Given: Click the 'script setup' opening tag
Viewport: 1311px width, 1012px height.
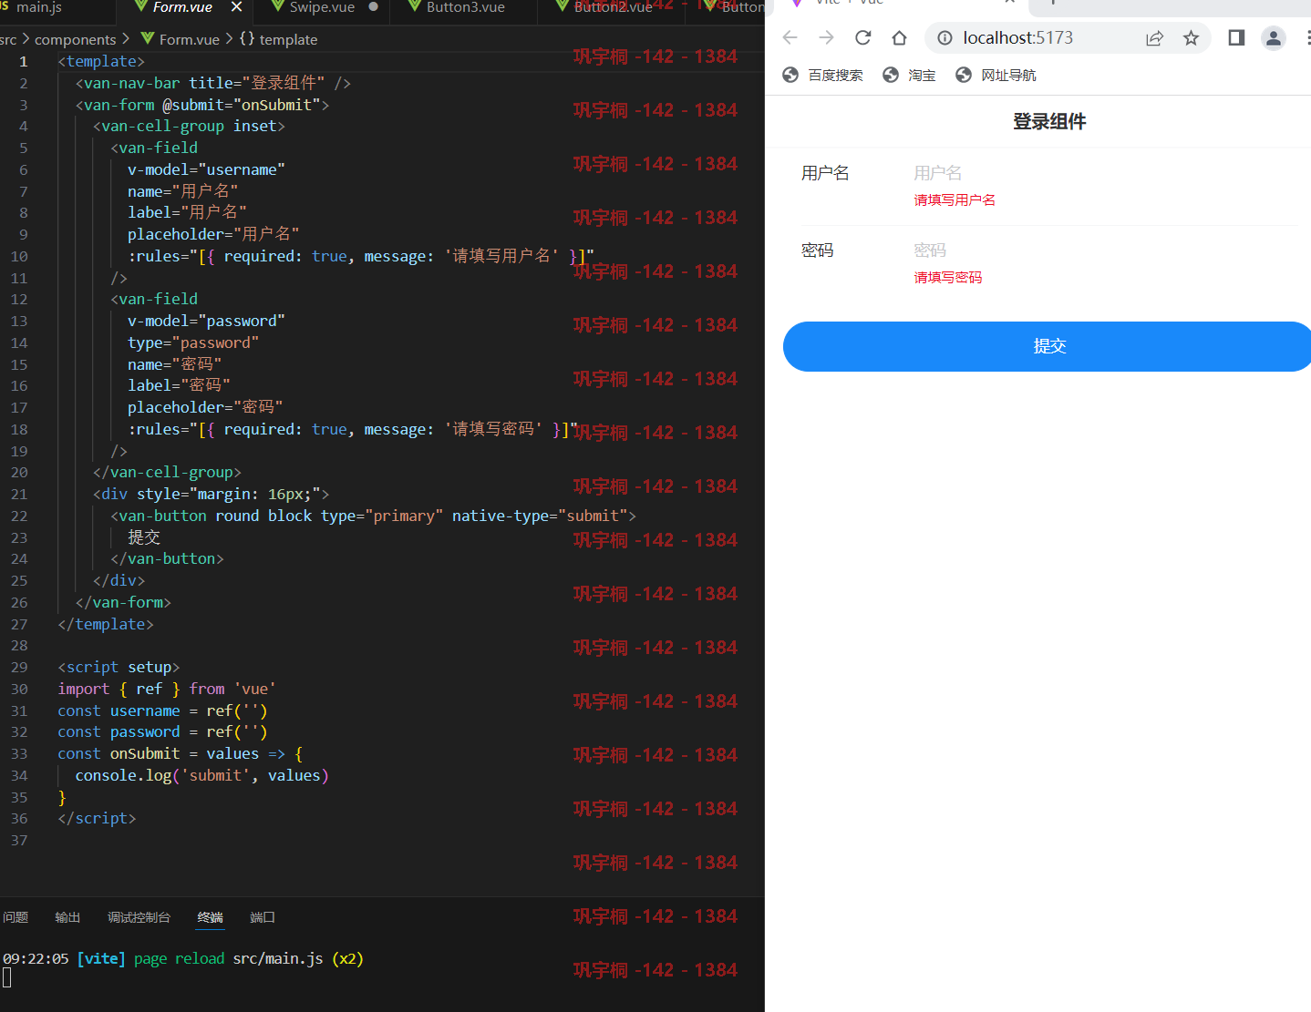Looking at the screenshot, I should point(119,668).
